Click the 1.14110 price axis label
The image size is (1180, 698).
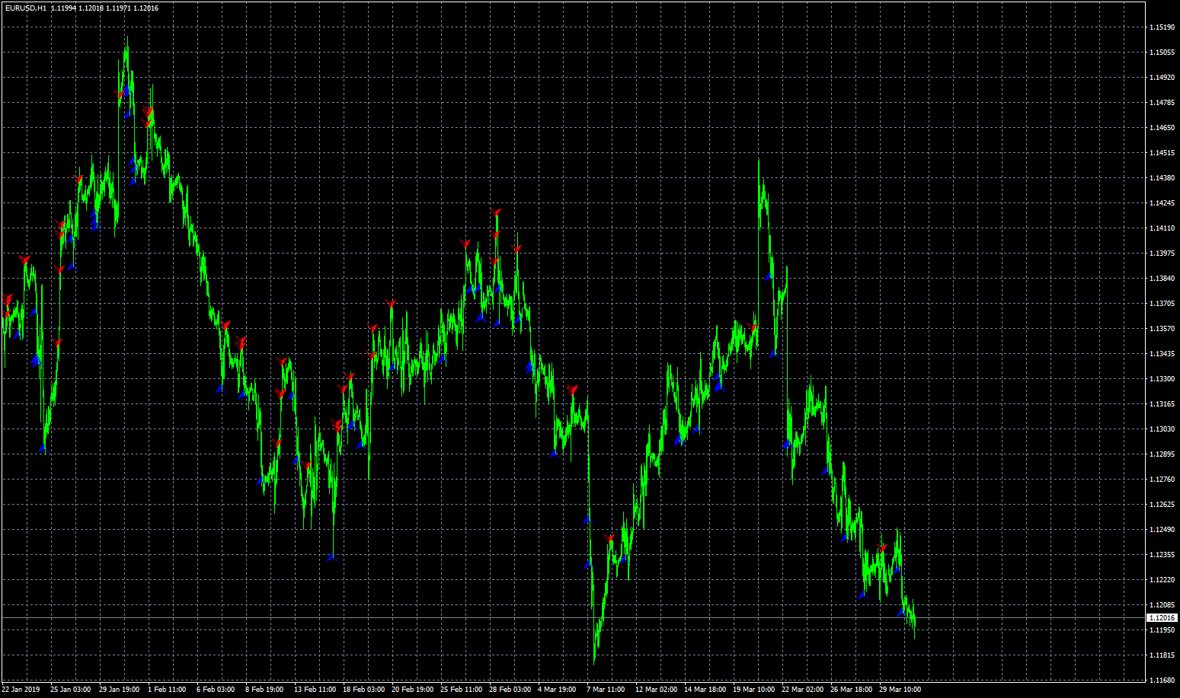1161,228
